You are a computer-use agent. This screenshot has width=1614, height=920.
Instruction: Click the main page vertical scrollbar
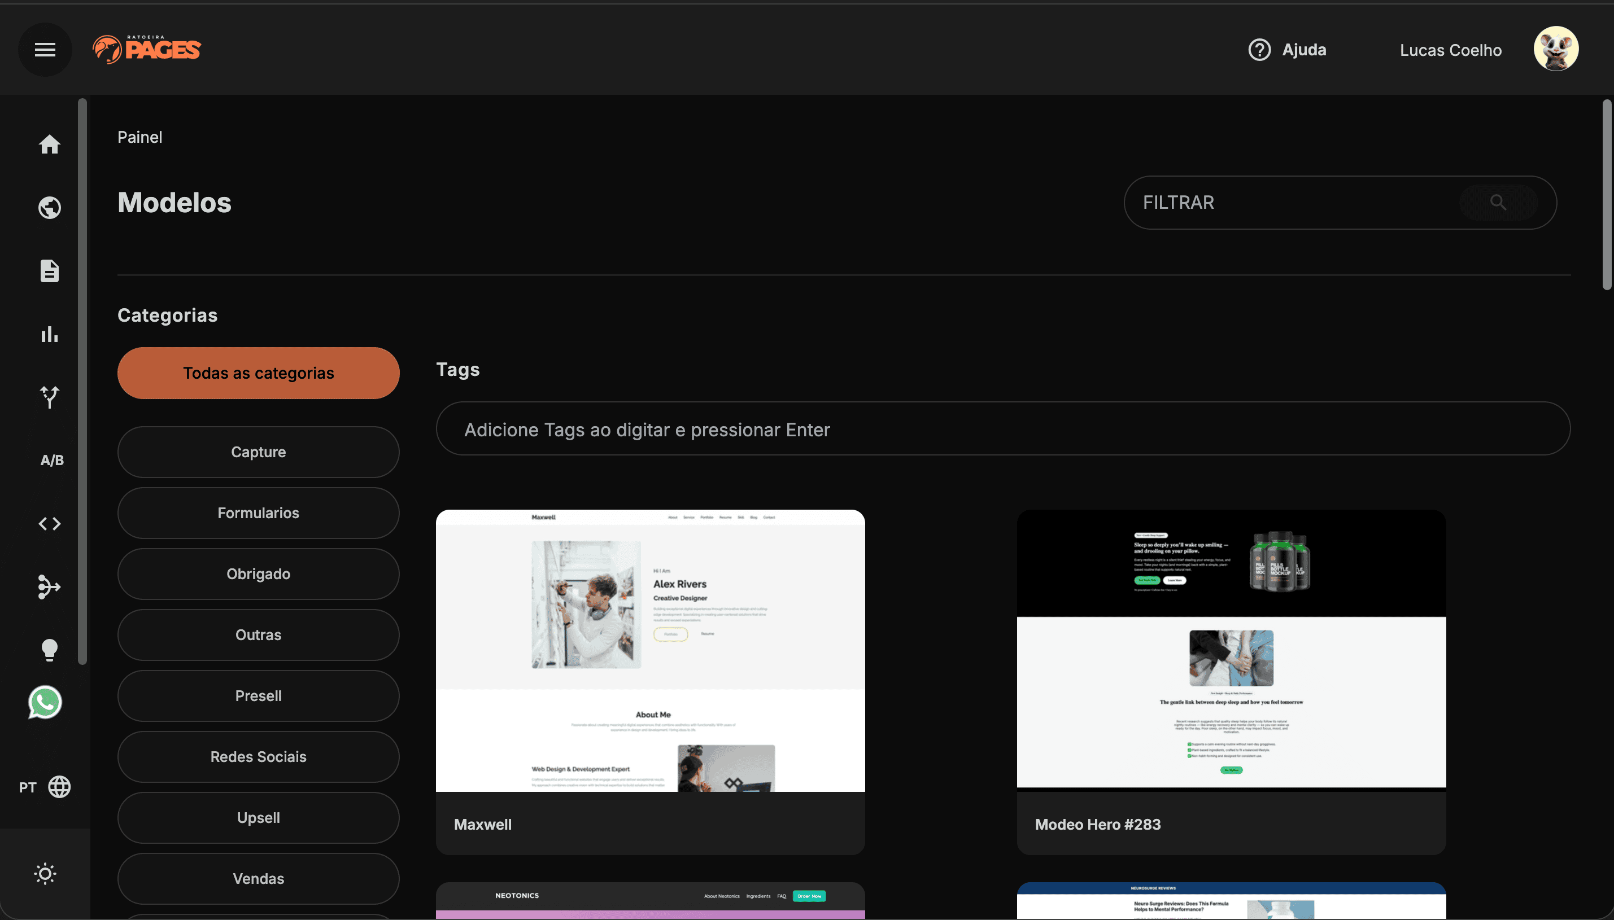point(1607,194)
